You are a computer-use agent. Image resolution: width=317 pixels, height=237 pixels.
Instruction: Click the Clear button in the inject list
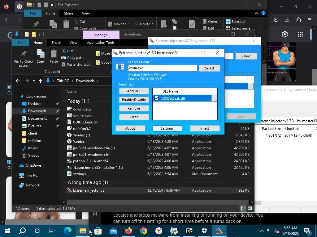pyautogui.click(x=134, y=117)
